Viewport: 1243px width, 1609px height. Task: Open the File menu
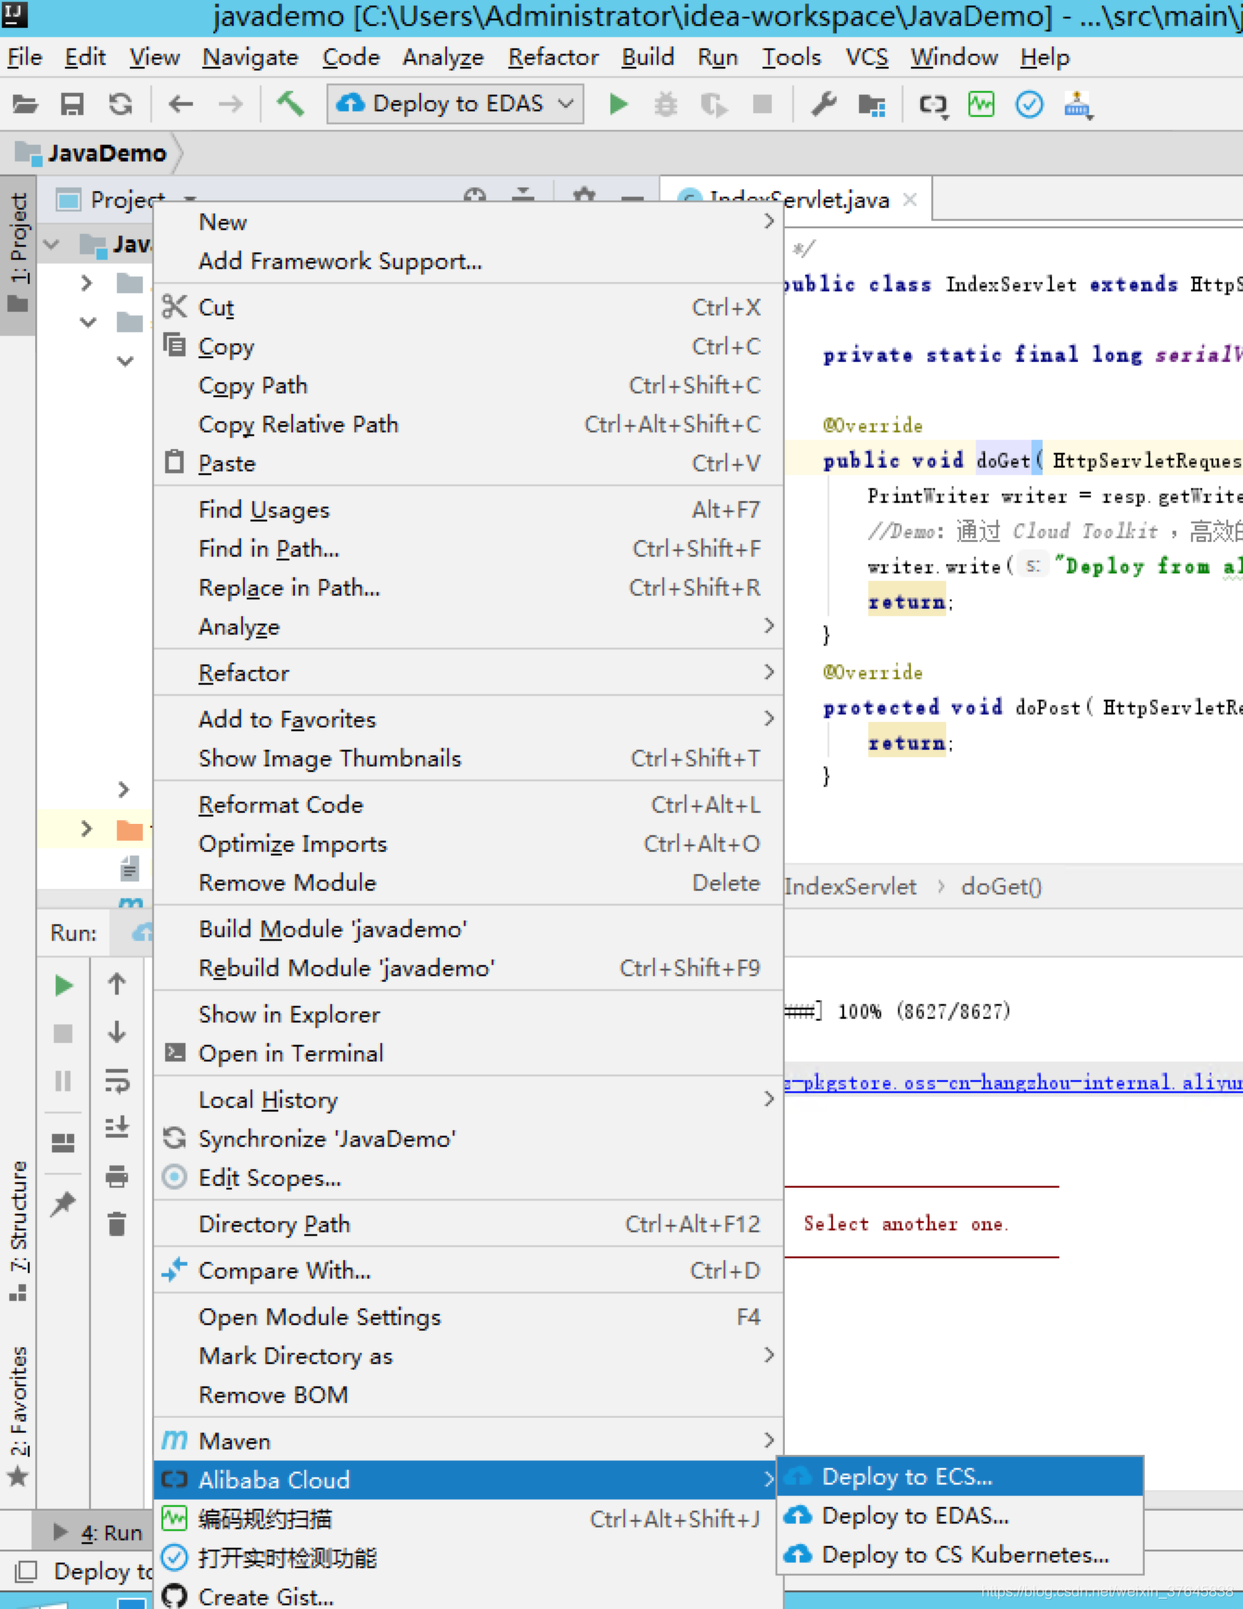point(25,58)
